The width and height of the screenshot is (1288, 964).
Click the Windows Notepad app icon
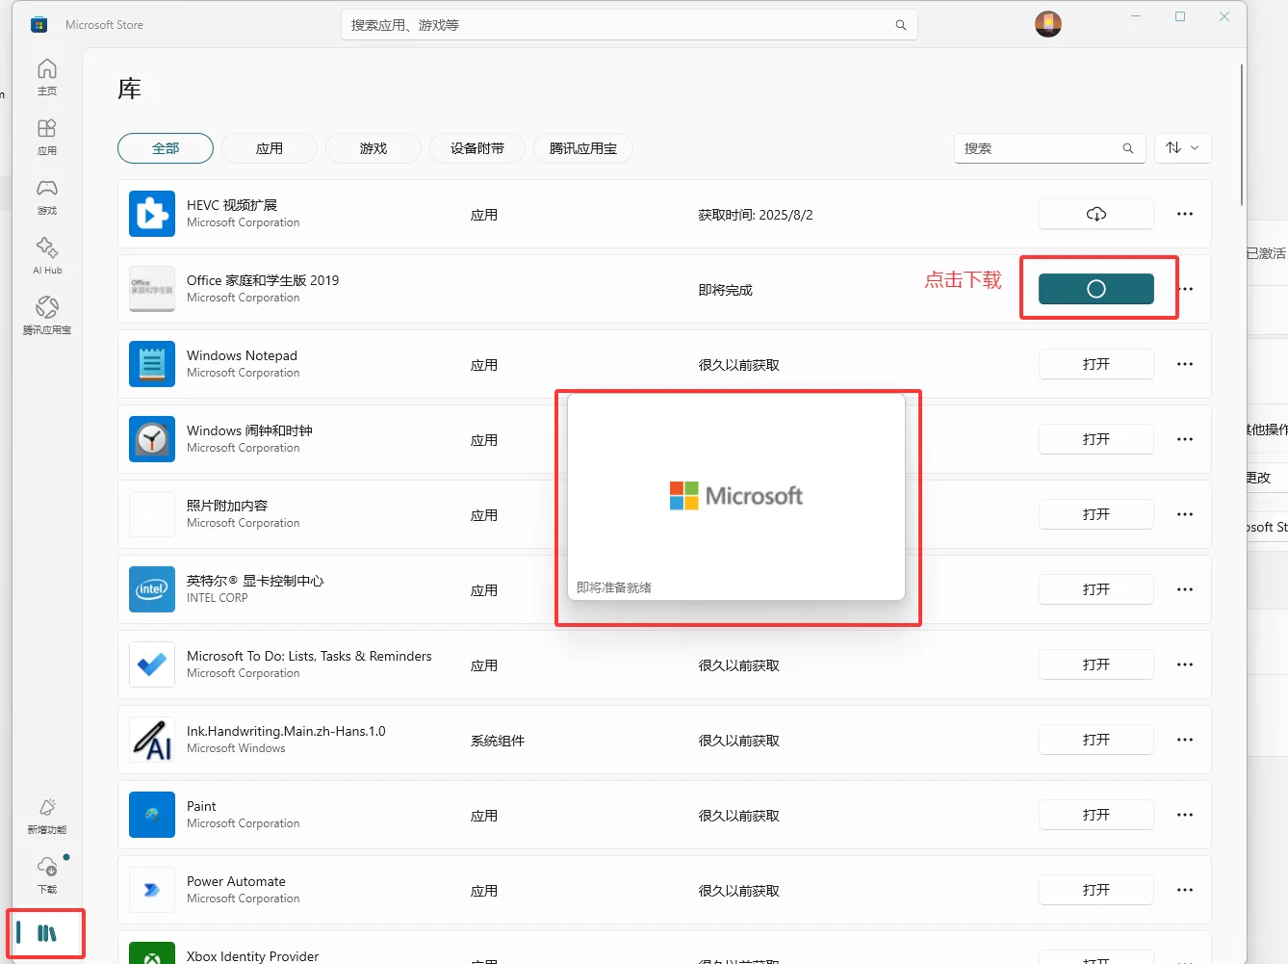152,364
